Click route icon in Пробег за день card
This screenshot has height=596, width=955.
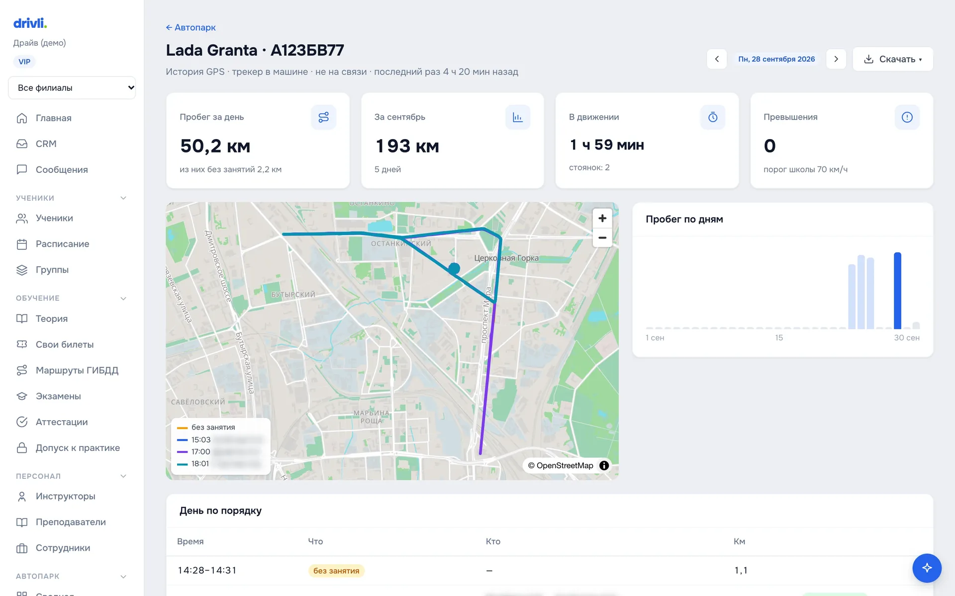324,117
